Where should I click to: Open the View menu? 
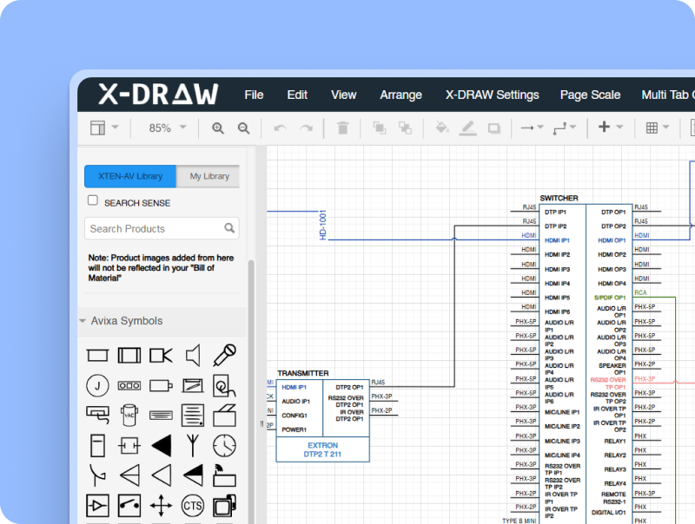[x=343, y=95]
